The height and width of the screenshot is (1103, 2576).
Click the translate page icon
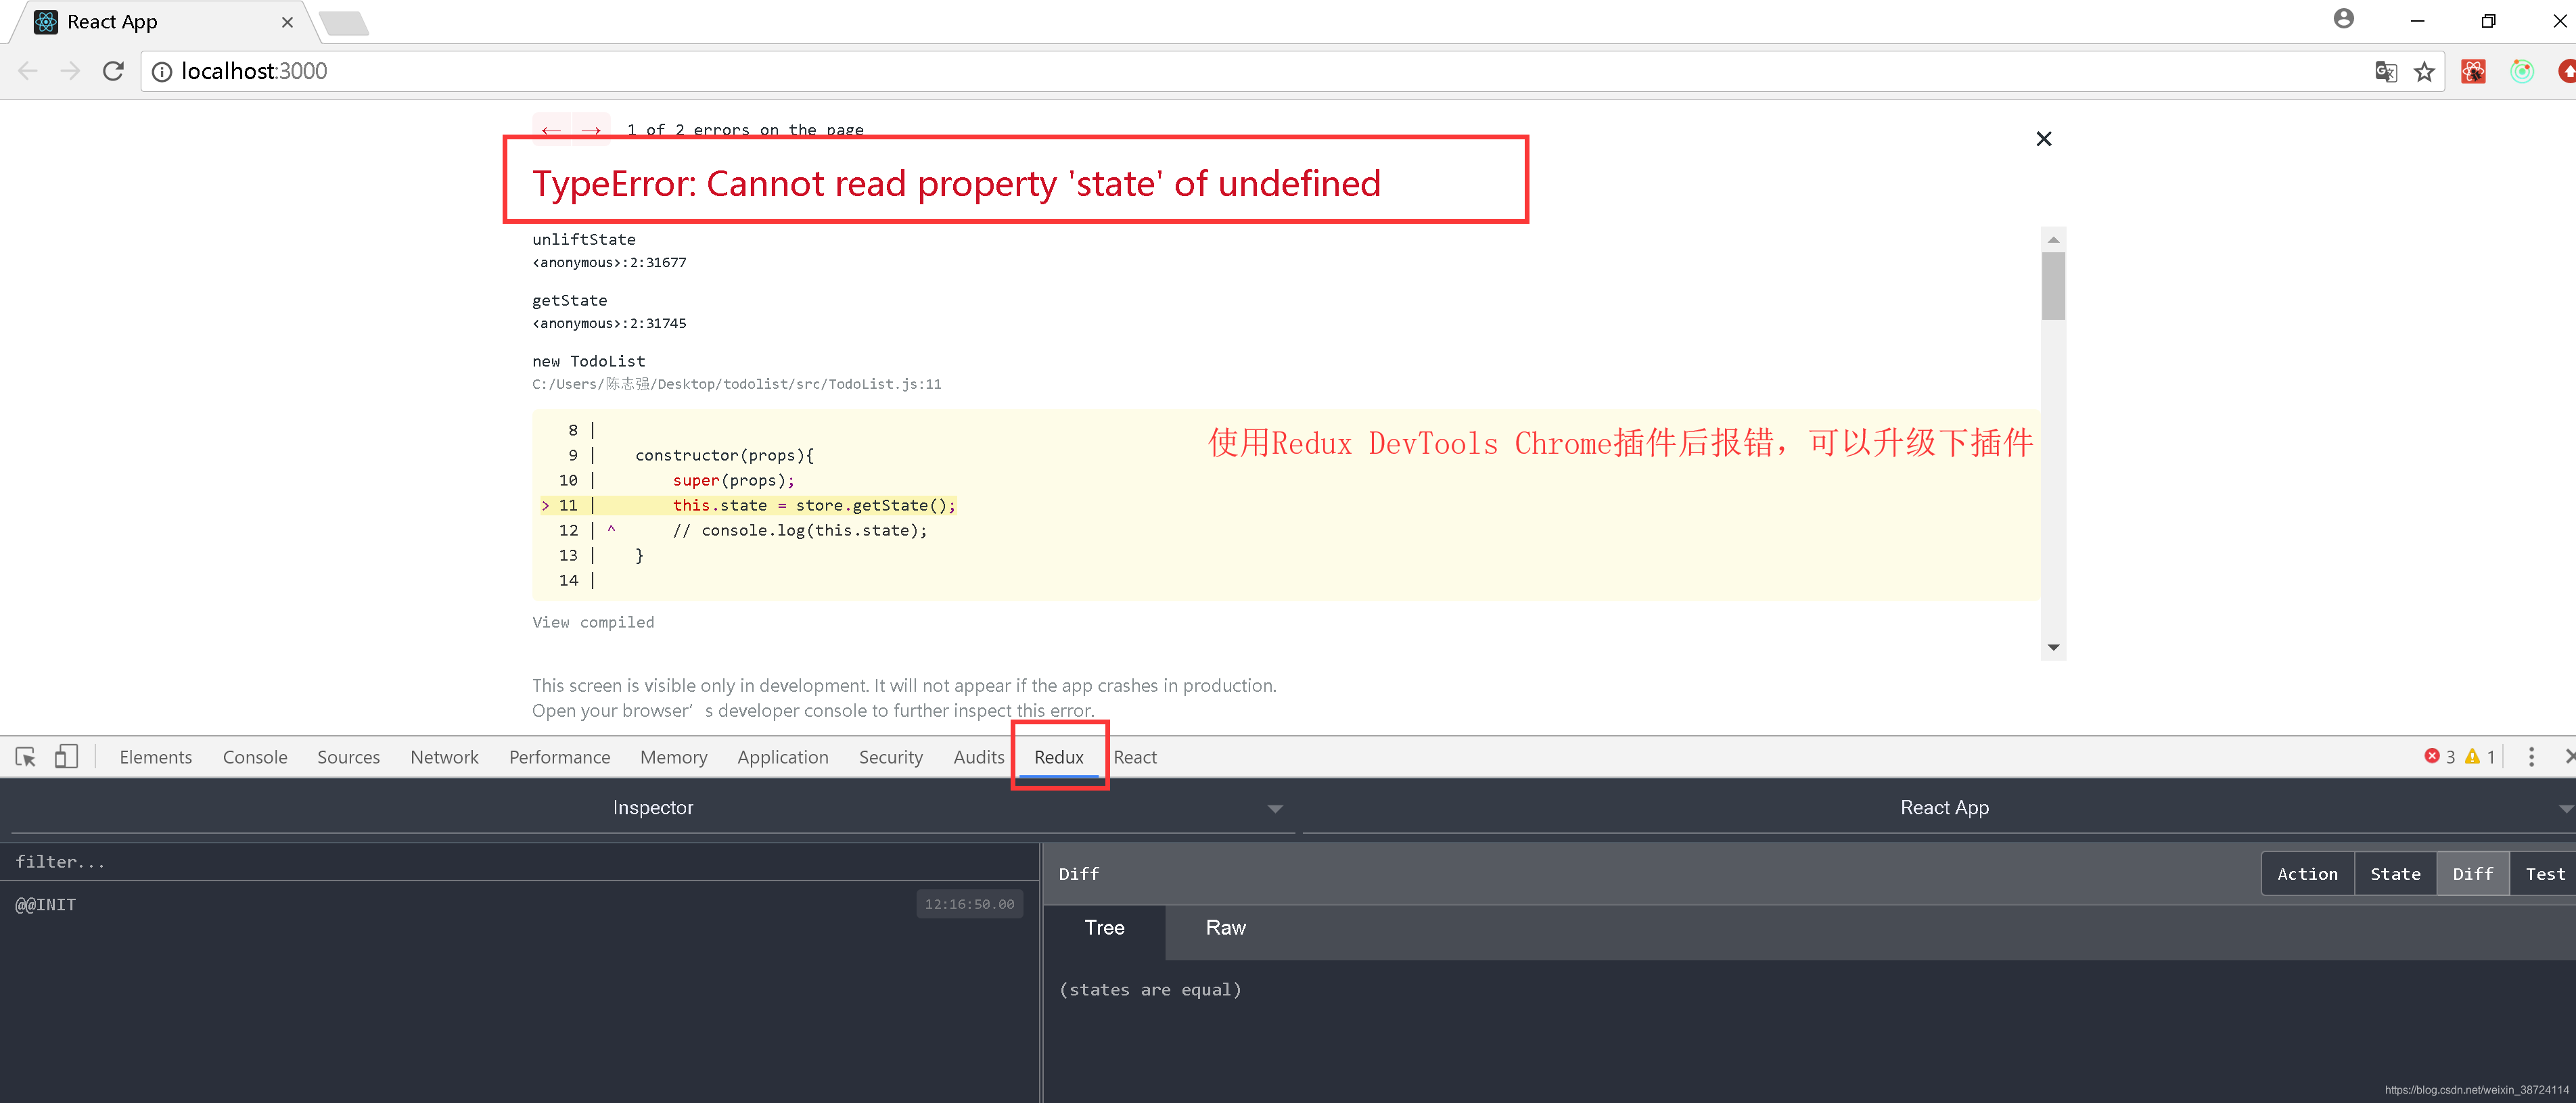coord(2386,72)
